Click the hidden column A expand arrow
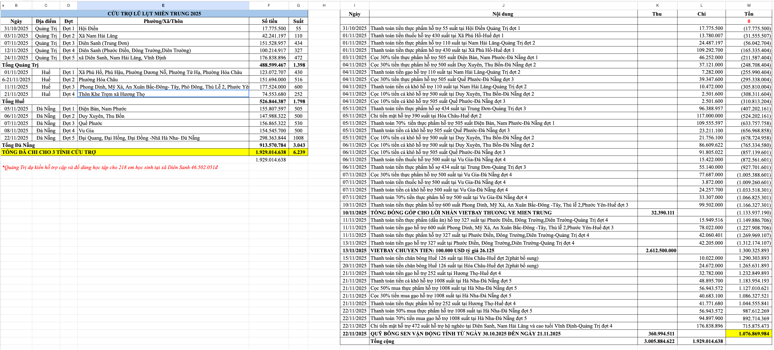 tap(3, 5)
